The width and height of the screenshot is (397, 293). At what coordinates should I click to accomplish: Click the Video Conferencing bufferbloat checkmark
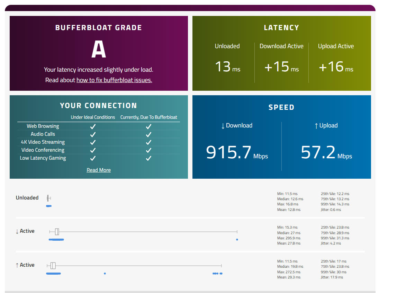click(x=148, y=150)
